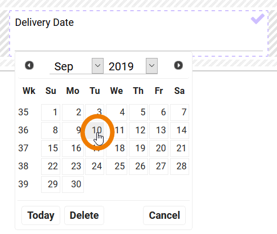Go to the previous month arrow
The height and width of the screenshot is (234, 277).
(x=29, y=65)
